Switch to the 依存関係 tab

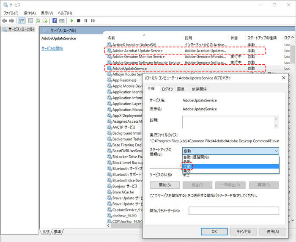click(x=199, y=89)
